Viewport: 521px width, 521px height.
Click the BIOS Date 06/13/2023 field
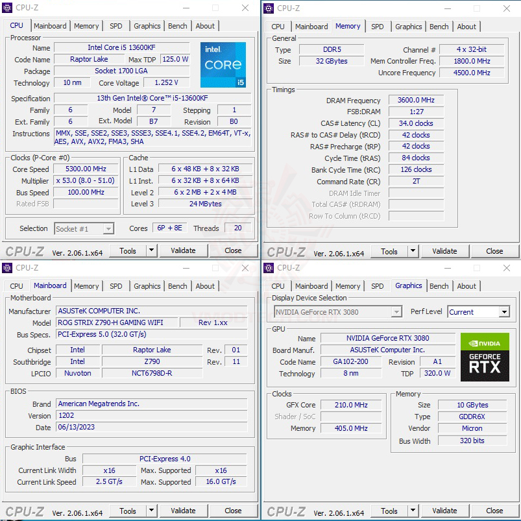[x=152, y=427]
